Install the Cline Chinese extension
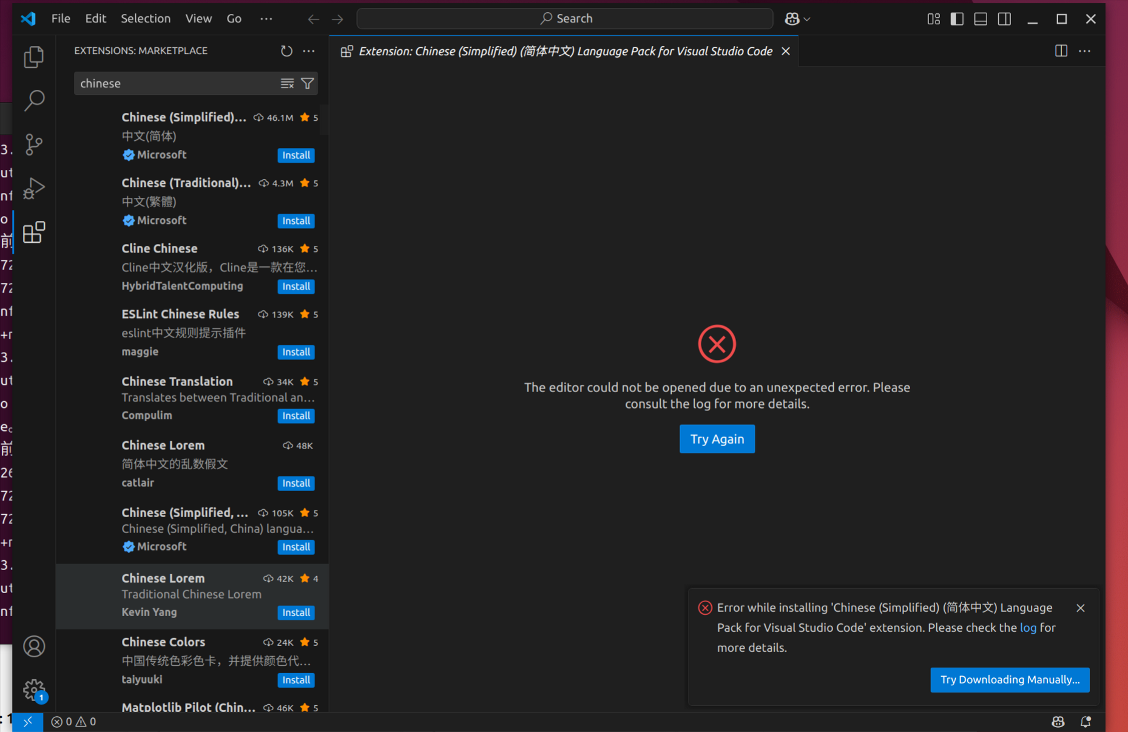 [296, 286]
